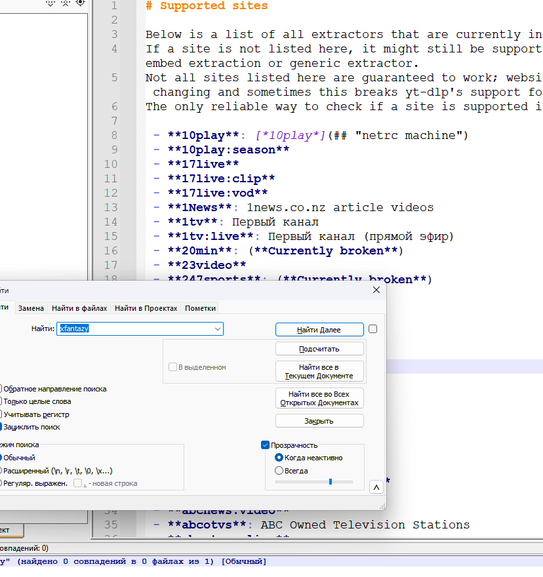Tick the checkbox beside Найти Далее

point(373,329)
